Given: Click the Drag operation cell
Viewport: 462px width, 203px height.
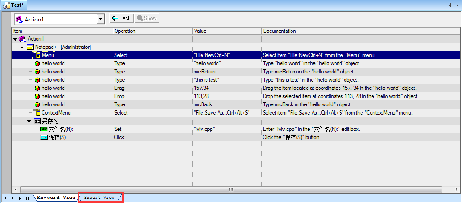Looking at the screenshot, I should [153, 88].
